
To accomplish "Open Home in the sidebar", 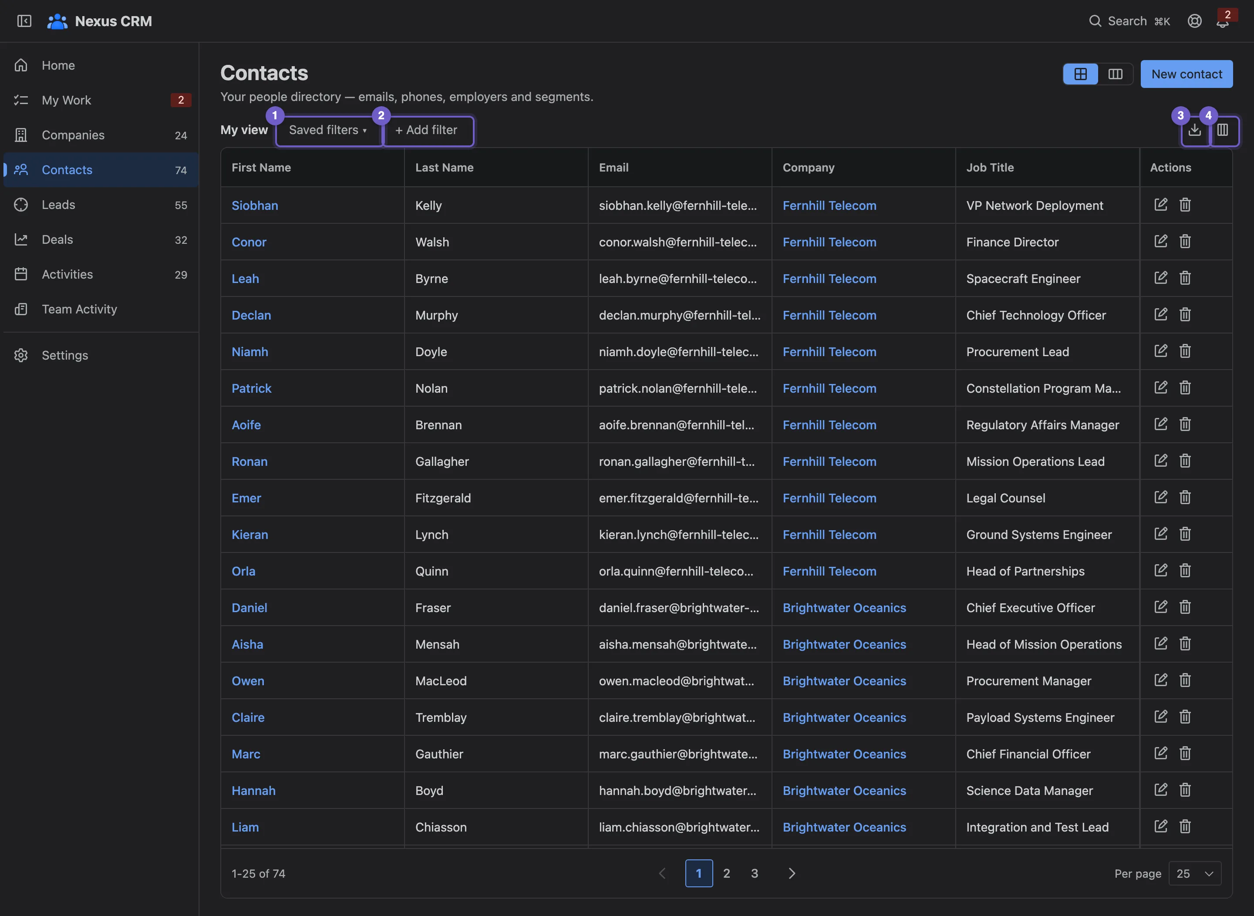I will coord(101,65).
